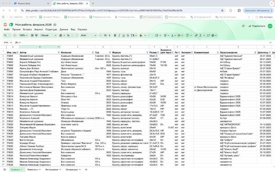Open the 'Формат' menu
Viewport: 275px width, 172px height.
39,30
